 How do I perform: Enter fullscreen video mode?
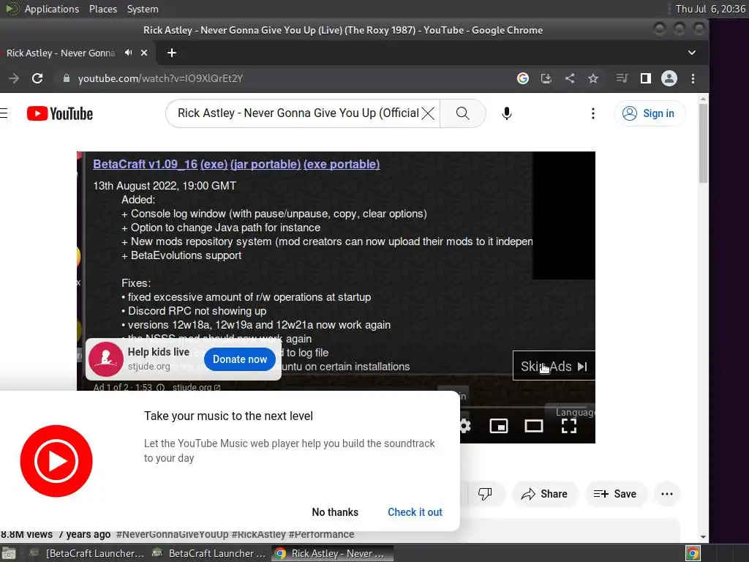(568, 426)
